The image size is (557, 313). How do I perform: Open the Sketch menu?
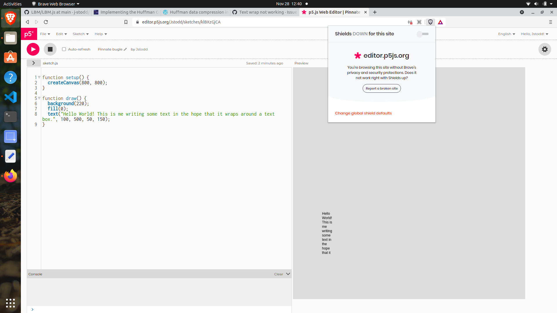pos(80,34)
